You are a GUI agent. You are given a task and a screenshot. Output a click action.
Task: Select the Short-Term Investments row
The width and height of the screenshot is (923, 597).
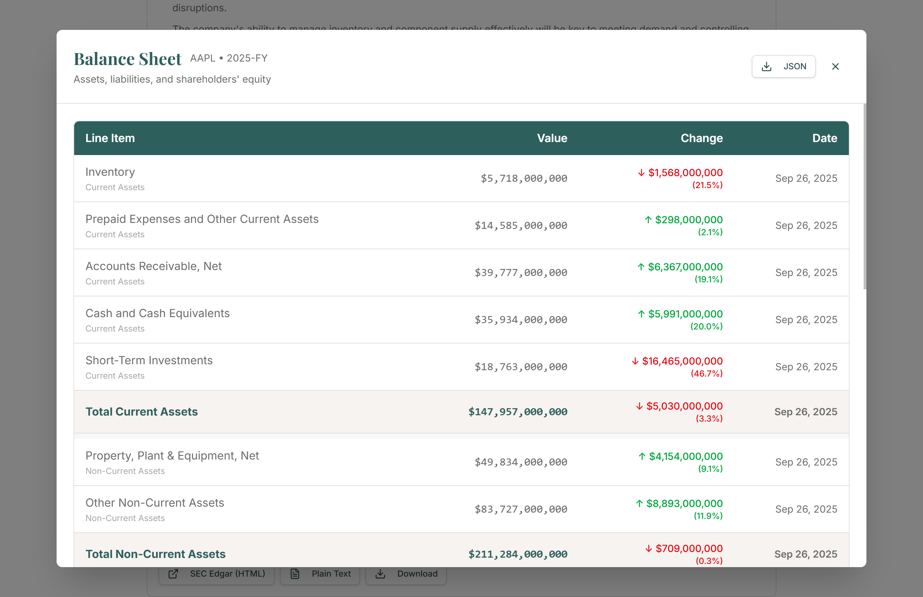(x=271, y=366)
